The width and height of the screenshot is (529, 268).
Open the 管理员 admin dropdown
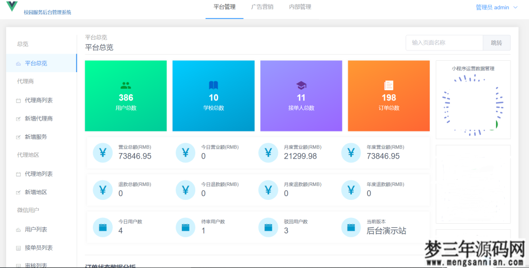pos(496,7)
